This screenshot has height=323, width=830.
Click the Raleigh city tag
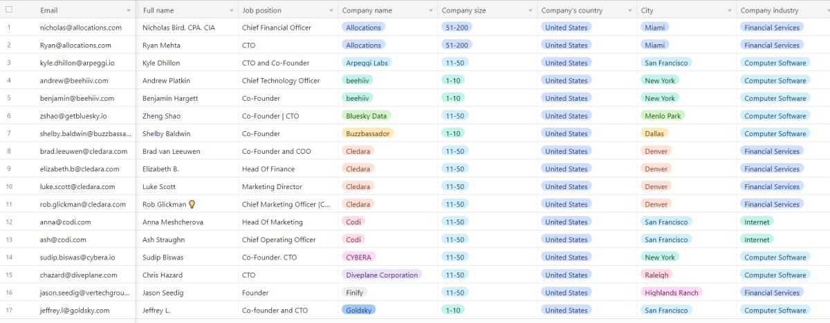657,275
